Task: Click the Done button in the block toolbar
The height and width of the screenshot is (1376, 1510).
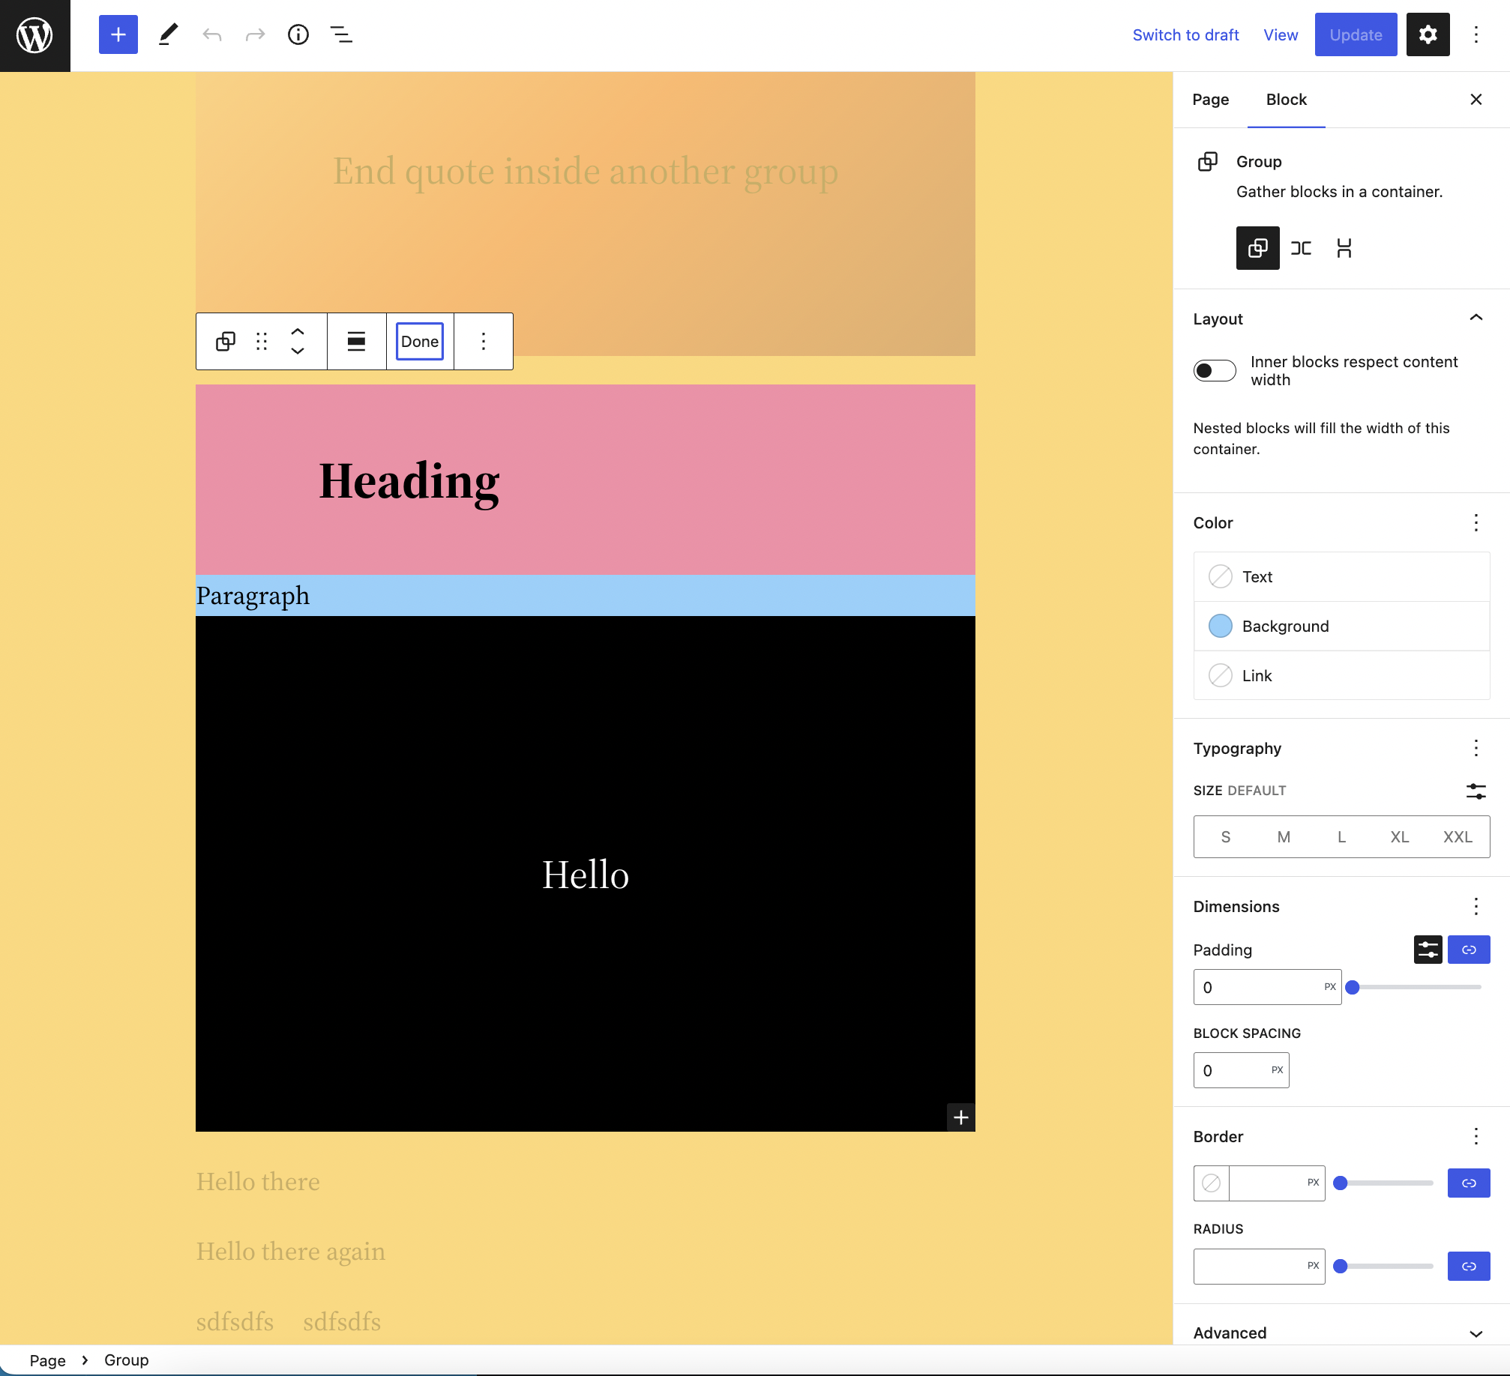Action: 419,341
